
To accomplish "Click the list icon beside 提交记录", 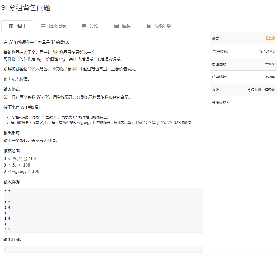I will tap(44, 26).
